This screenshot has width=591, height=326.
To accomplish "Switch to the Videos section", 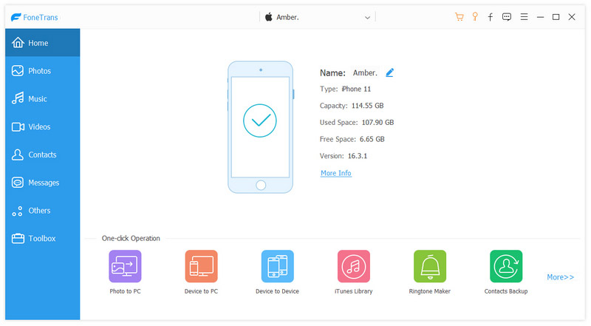I will (x=42, y=126).
